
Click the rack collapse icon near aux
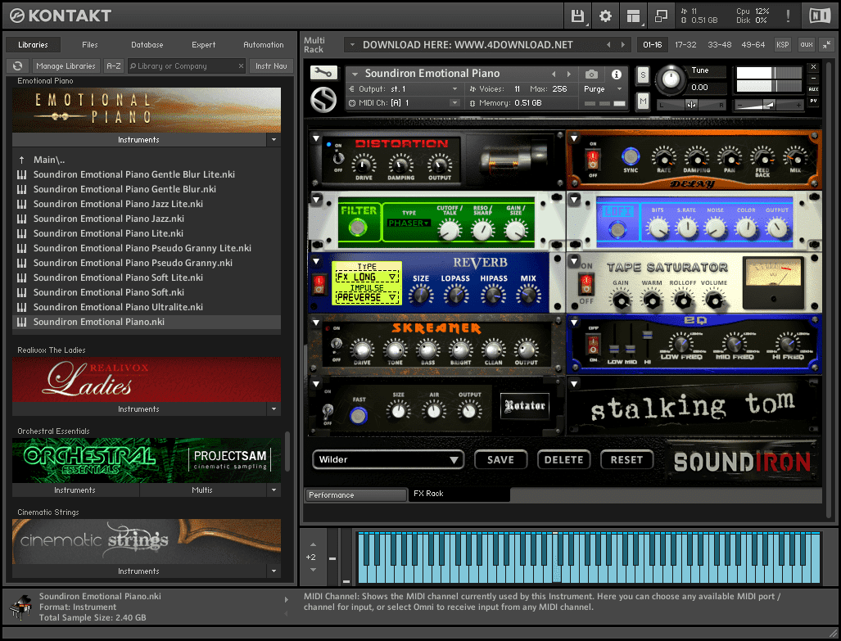click(826, 44)
